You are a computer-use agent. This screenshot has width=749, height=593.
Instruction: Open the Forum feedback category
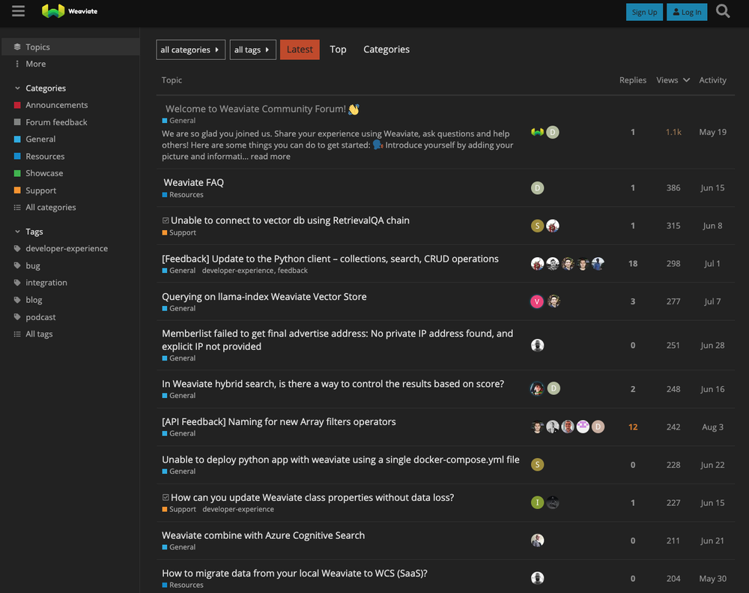click(x=56, y=122)
